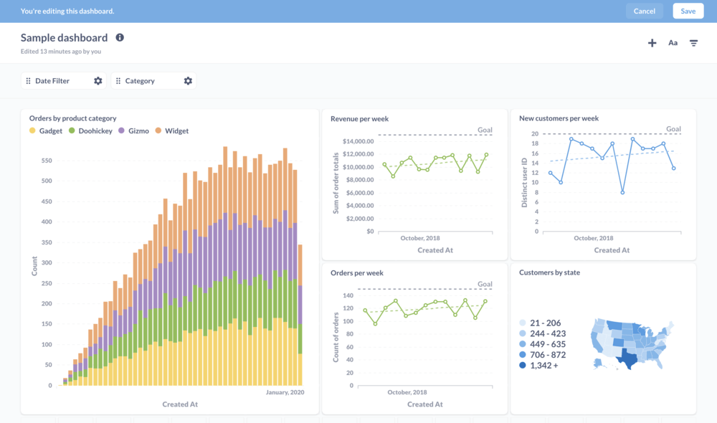
Task: Add a text box via the Aa icon
Action: point(673,42)
